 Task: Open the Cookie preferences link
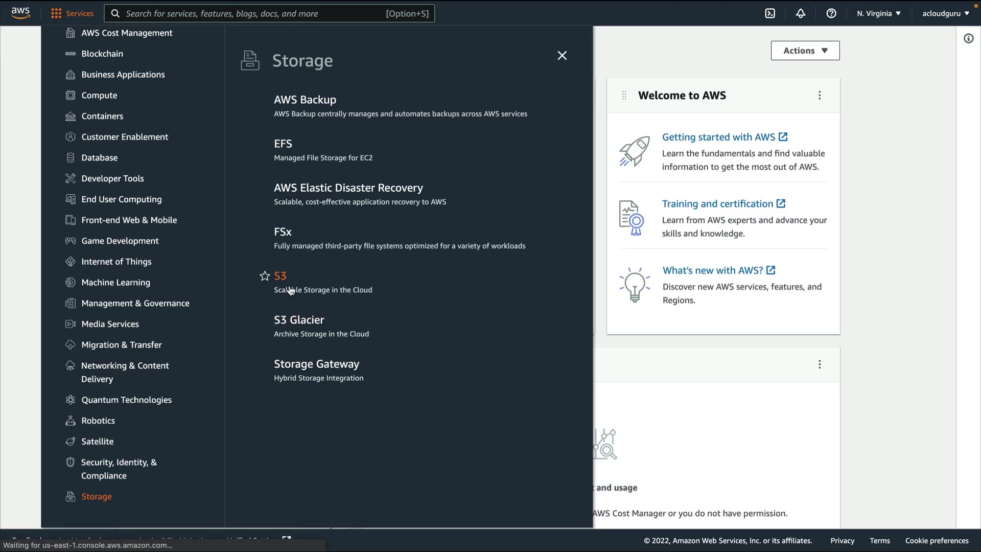tap(937, 541)
